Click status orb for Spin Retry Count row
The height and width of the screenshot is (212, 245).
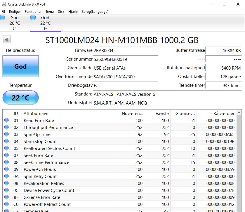(x=6, y=176)
